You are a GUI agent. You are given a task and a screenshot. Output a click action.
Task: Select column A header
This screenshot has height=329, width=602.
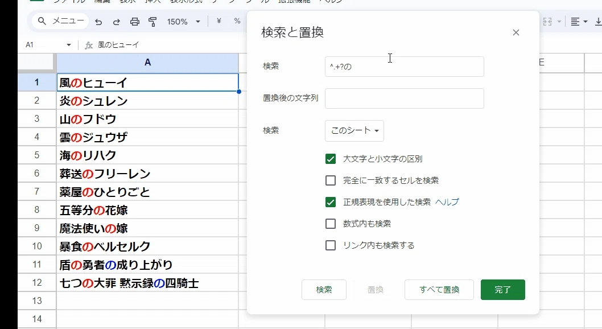[147, 63]
